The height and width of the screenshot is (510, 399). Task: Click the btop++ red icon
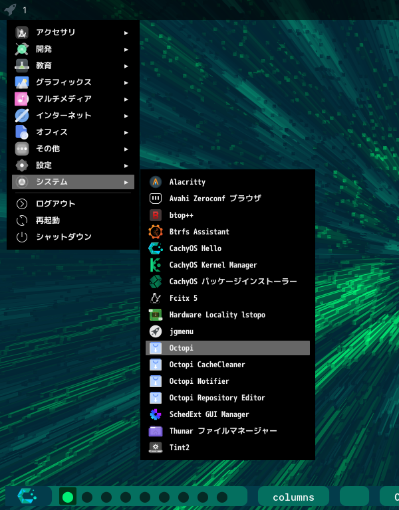155,215
